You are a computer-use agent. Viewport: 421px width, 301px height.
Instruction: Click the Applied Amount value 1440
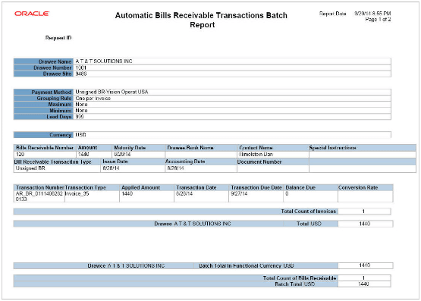[127, 193]
